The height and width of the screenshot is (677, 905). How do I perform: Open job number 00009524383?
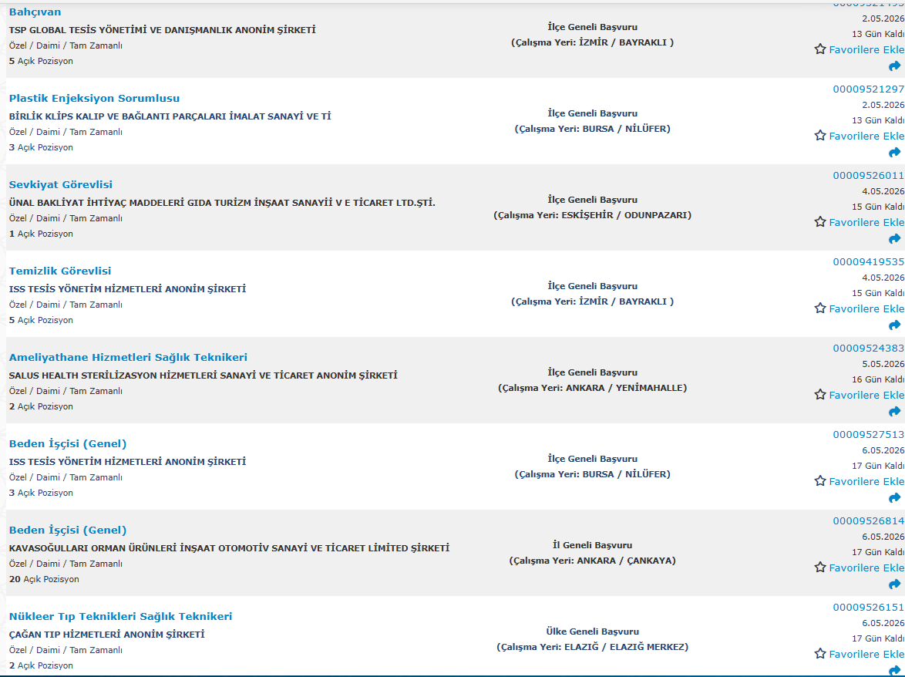click(x=868, y=349)
